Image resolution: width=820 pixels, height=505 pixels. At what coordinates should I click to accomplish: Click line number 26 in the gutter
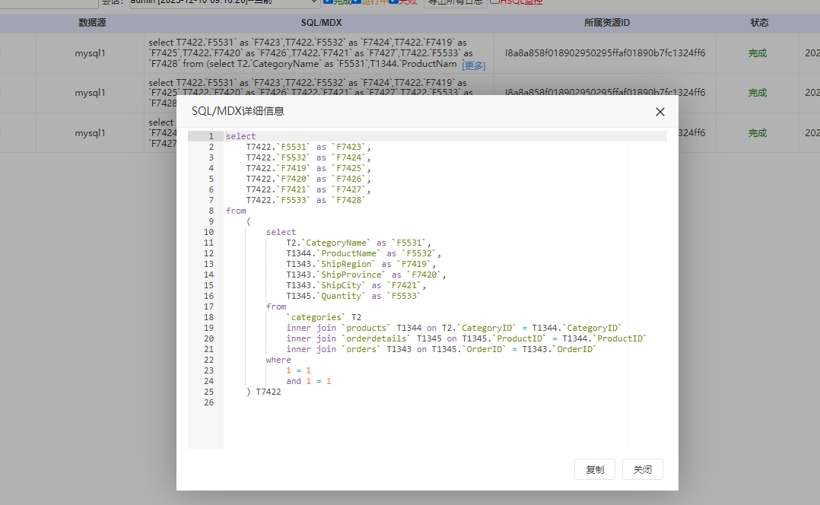pyautogui.click(x=208, y=402)
